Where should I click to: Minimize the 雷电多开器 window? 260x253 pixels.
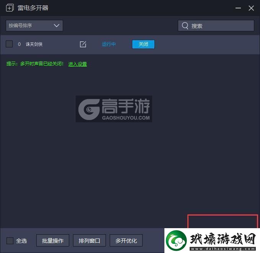238,8
